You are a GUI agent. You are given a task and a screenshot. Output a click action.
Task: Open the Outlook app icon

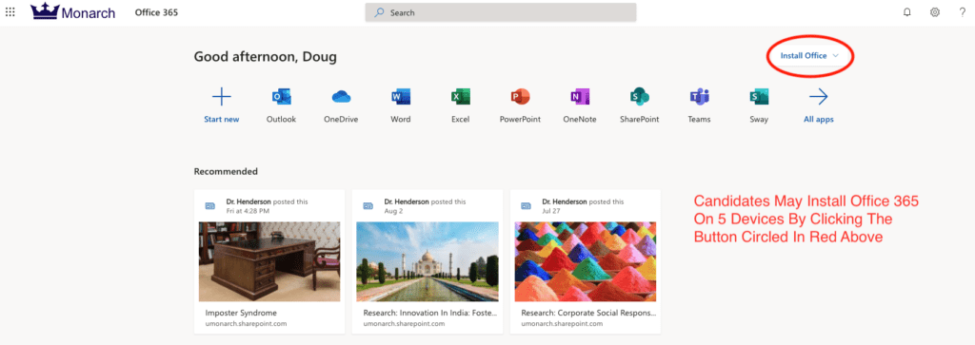pos(281,97)
